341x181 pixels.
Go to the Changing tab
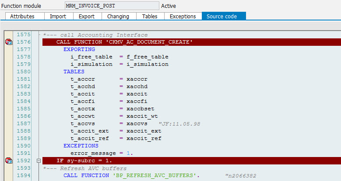119,16
